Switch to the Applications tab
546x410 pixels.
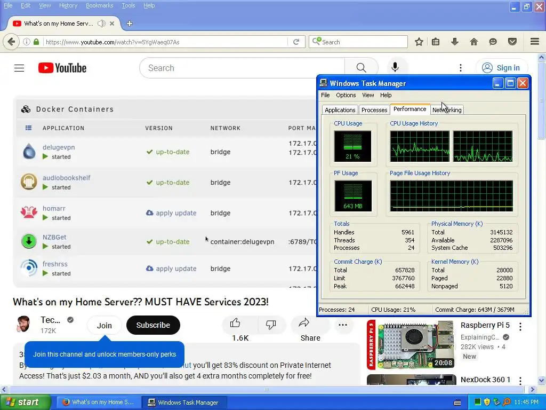click(340, 110)
